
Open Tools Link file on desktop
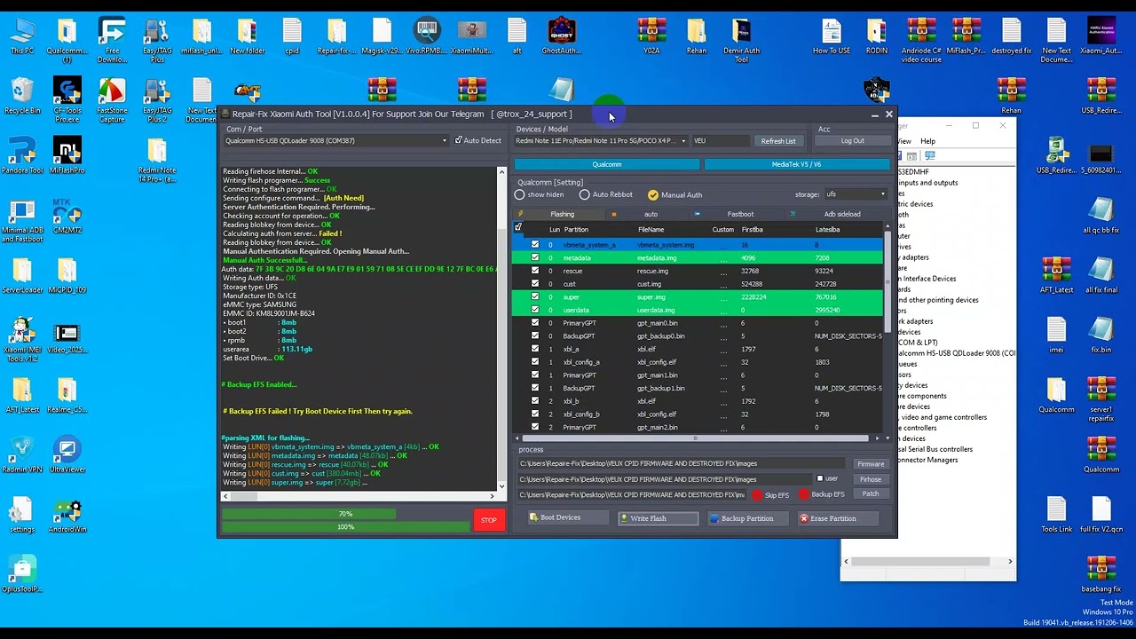tap(1056, 516)
